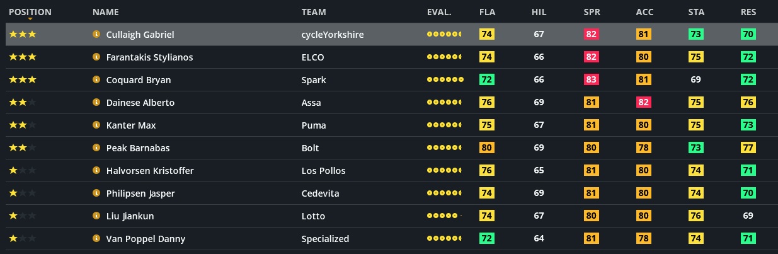Sort by EVAL. column header

click(439, 12)
